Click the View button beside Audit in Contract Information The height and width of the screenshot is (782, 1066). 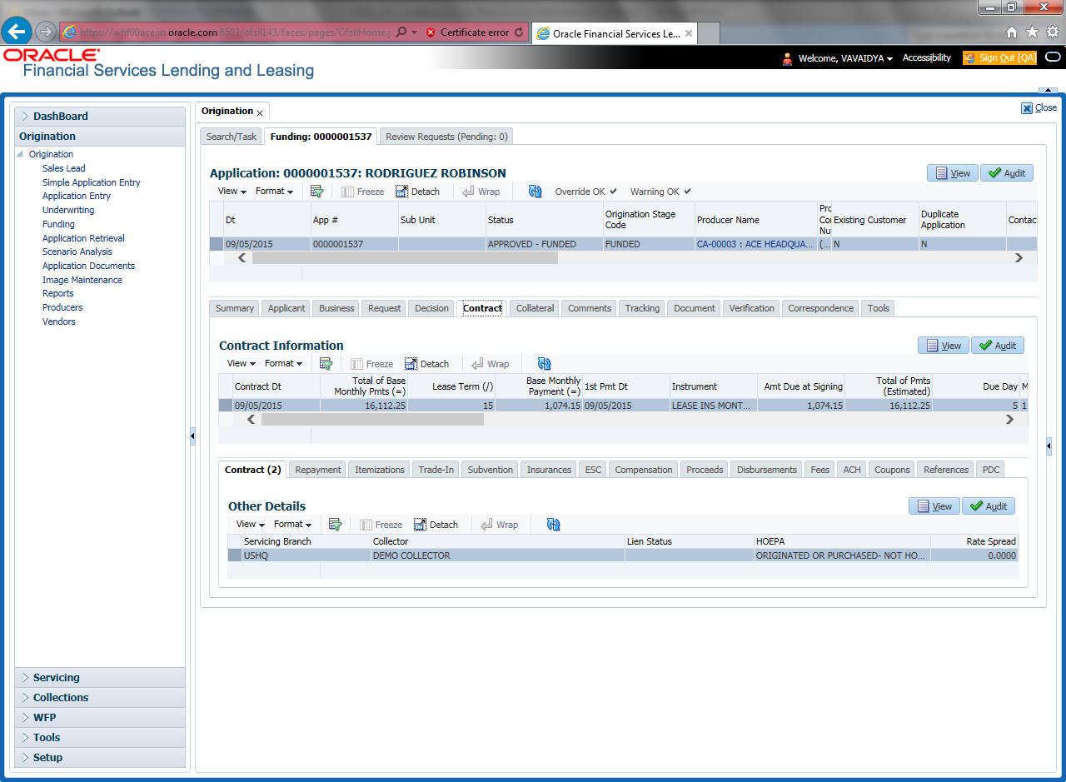pos(944,346)
